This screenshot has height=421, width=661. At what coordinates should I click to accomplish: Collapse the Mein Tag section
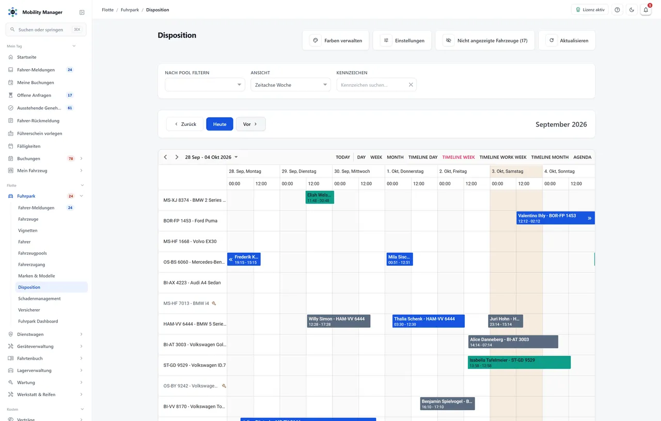[x=74, y=46]
